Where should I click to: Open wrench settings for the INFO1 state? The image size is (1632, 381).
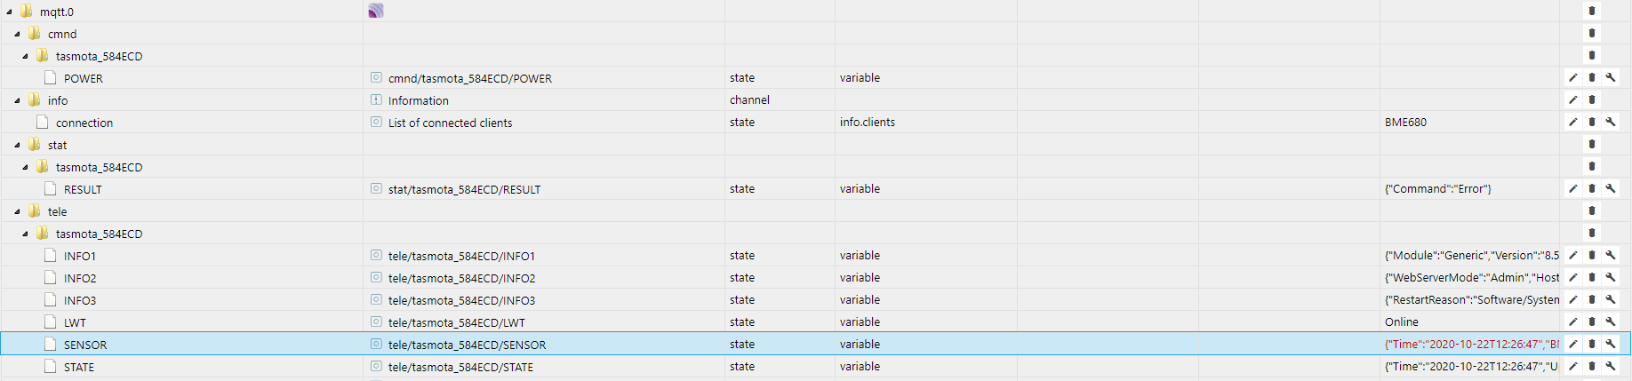pos(1611,256)
